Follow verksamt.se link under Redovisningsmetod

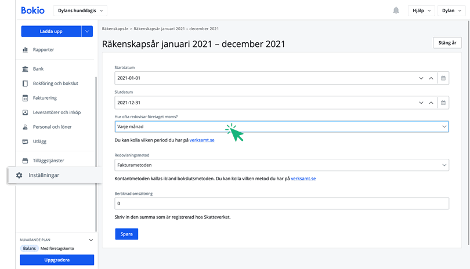pos(303,179)
